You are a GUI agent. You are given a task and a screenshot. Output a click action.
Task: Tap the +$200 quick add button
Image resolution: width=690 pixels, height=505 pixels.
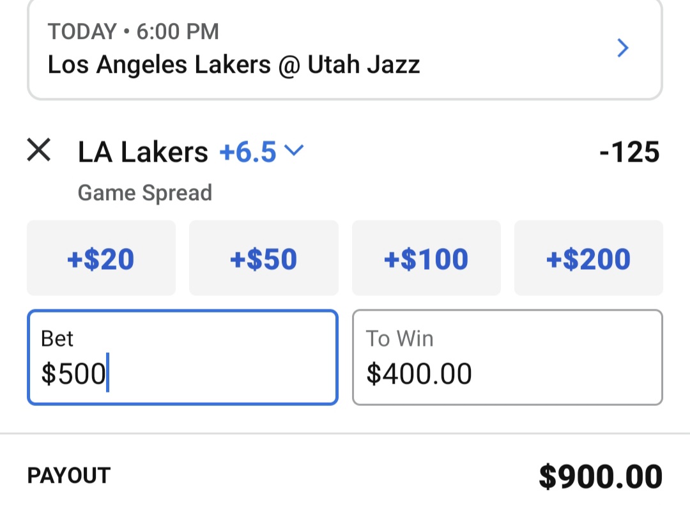[588, 258]
